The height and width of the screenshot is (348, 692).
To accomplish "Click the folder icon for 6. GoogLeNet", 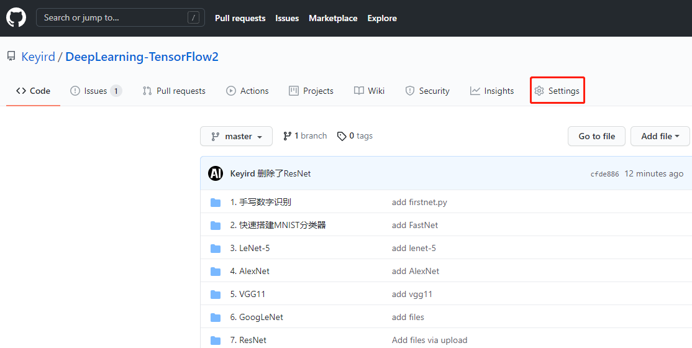I will [x=216, y=317].
